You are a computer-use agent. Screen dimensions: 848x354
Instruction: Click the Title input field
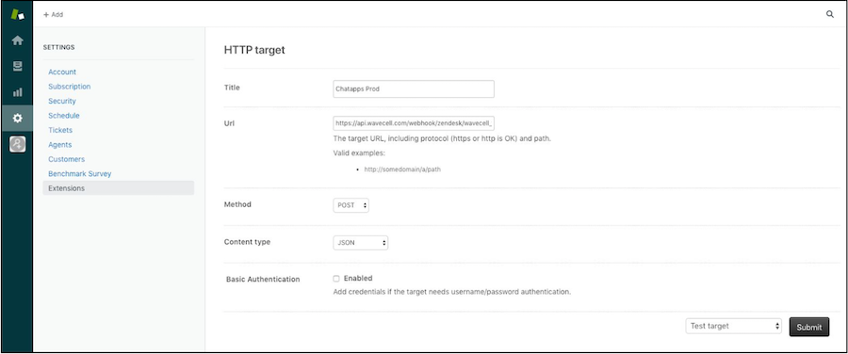tap(414, 89)
